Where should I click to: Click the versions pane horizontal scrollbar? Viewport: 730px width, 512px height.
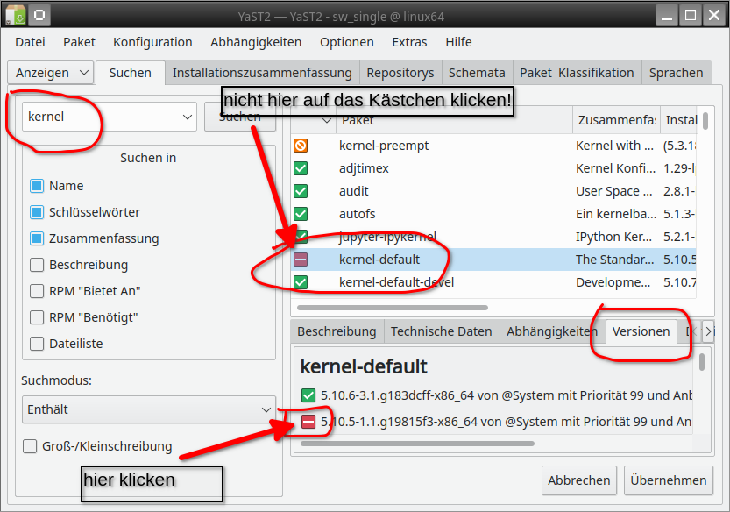pyautogui.click(x=418, y=444)
